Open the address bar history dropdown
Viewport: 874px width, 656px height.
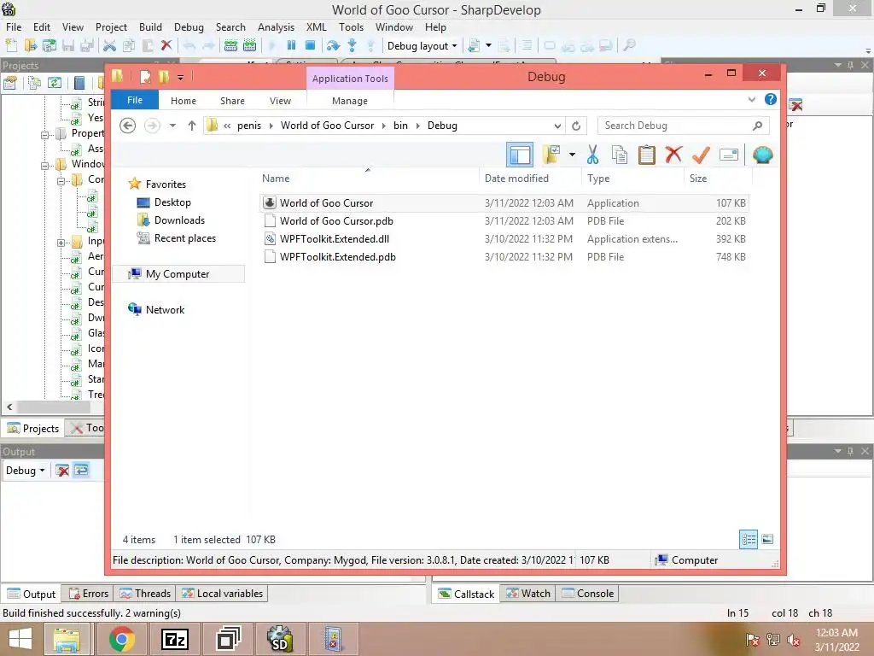(556, 126)
